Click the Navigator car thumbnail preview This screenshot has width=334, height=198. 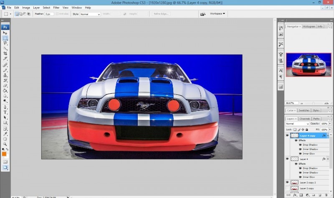coord(309,65)
